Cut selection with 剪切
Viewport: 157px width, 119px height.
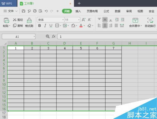[18, 20]
